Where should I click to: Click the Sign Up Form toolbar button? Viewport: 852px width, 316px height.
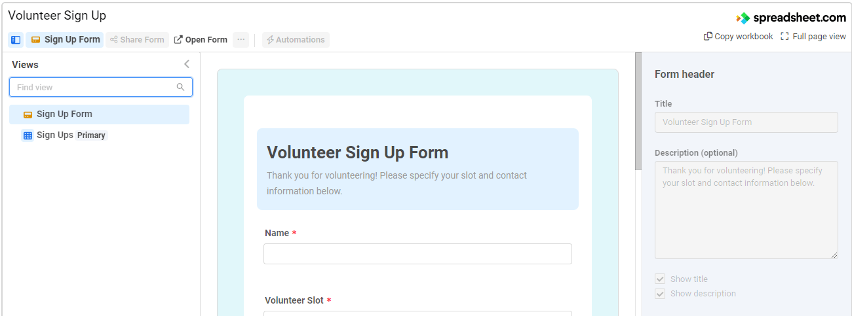[65, 40]
